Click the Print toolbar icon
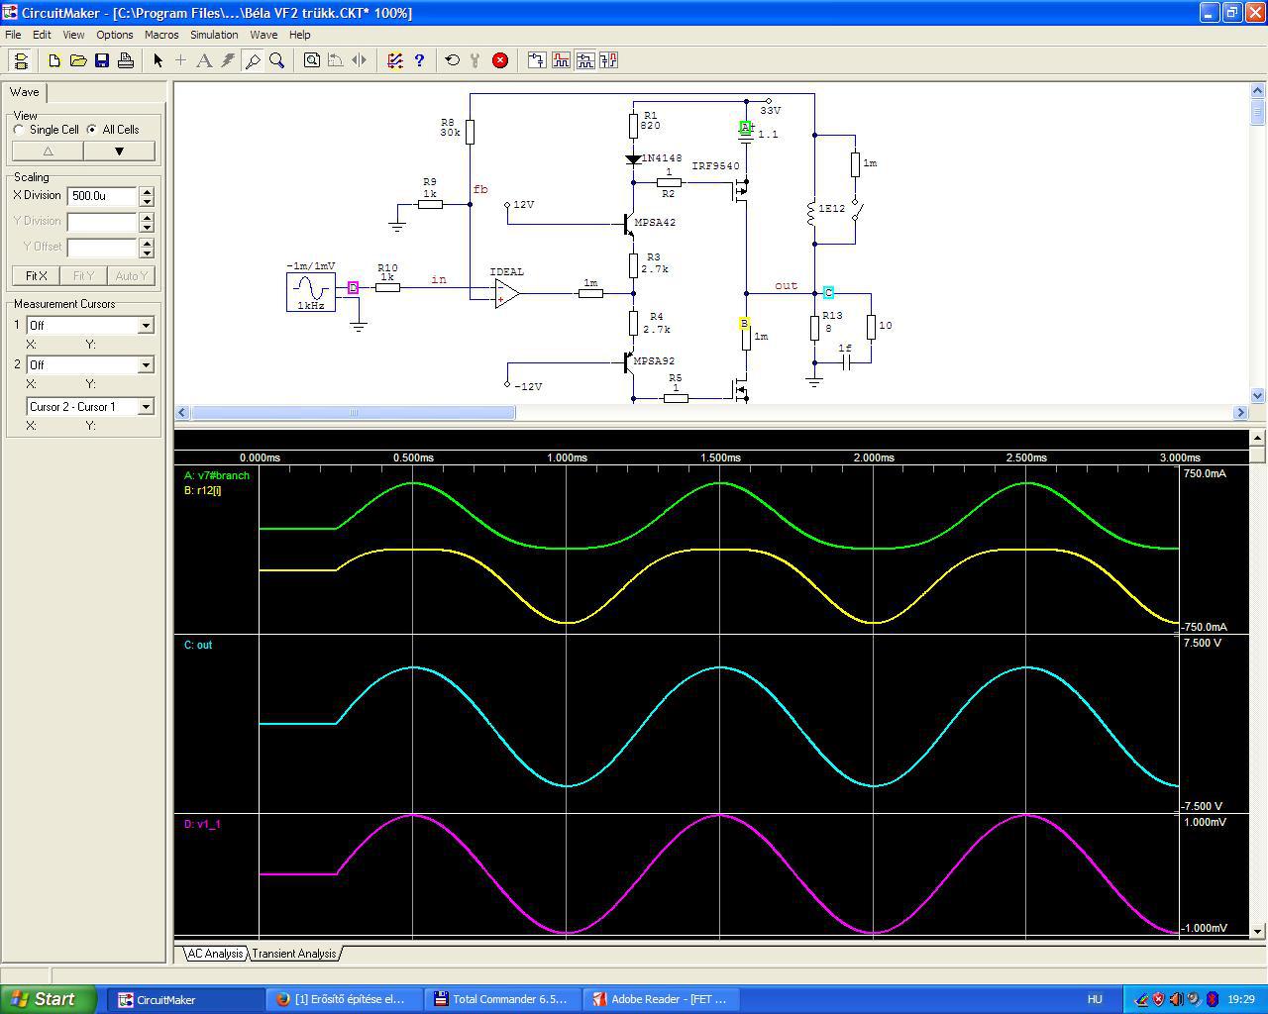Screen dimensions: 1268x1014 (x=126, y=60)
